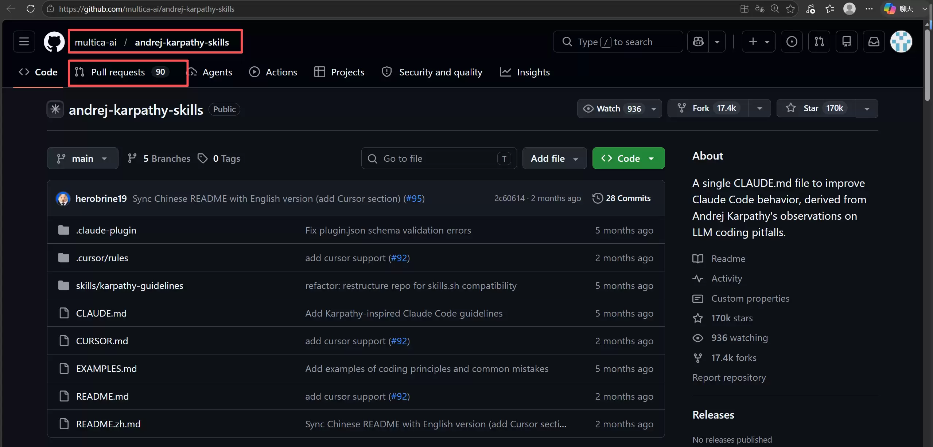Open the 936 watching link in About
The width and height of the screenshot is (933, 447).
(x=730, y=338)
